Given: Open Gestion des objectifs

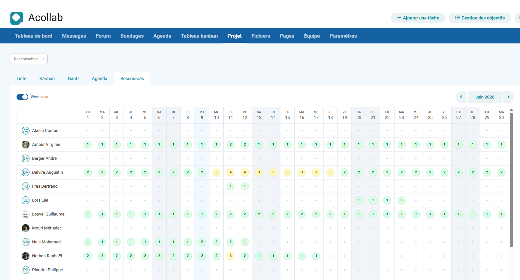Looking at the screenshot, I should tap(480, 18).
